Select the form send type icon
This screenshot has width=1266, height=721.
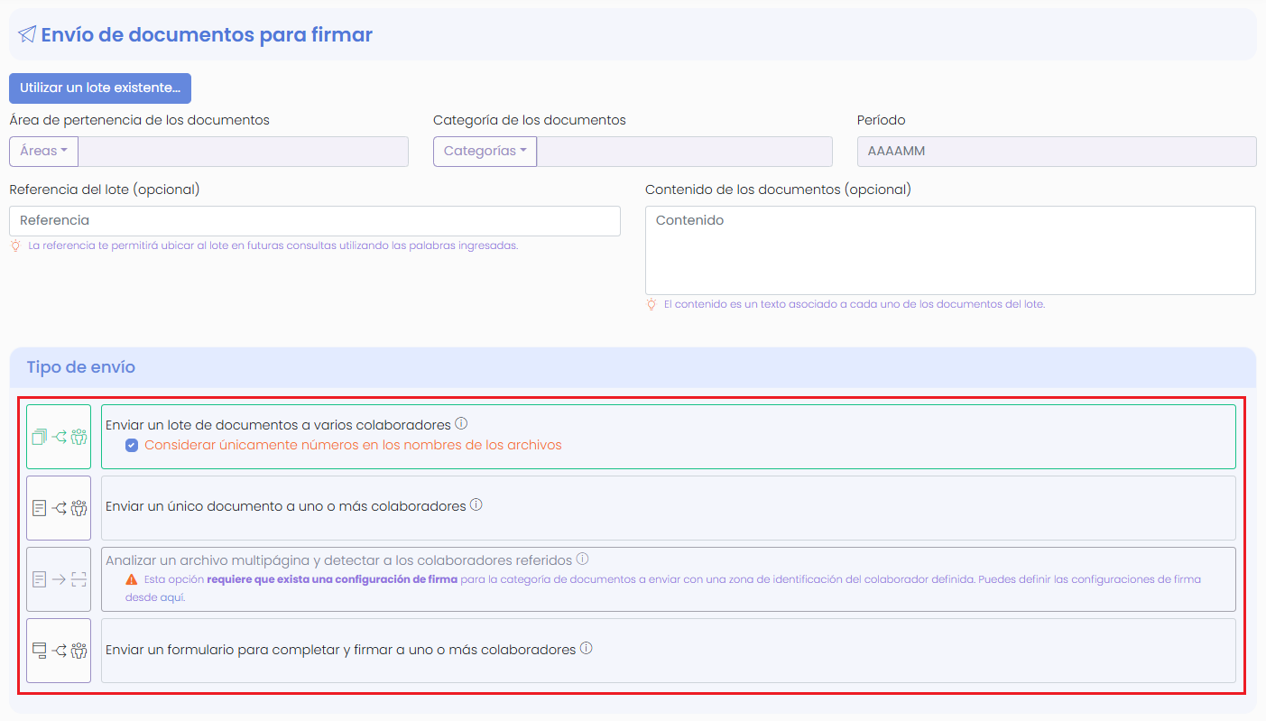[59, 651]
